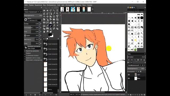The image size is (170, 96).
Task: Hide the цвет layer with its eye icon
Action: (x=129, y=75)
